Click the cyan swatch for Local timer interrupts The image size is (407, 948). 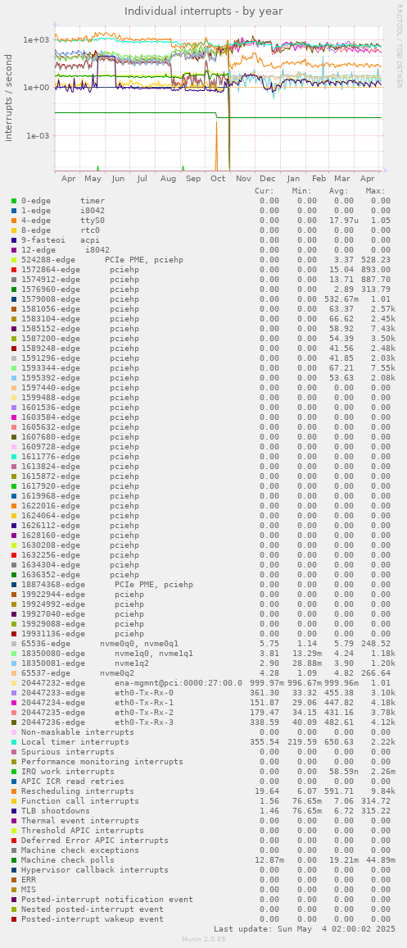[x=14, y=742]
